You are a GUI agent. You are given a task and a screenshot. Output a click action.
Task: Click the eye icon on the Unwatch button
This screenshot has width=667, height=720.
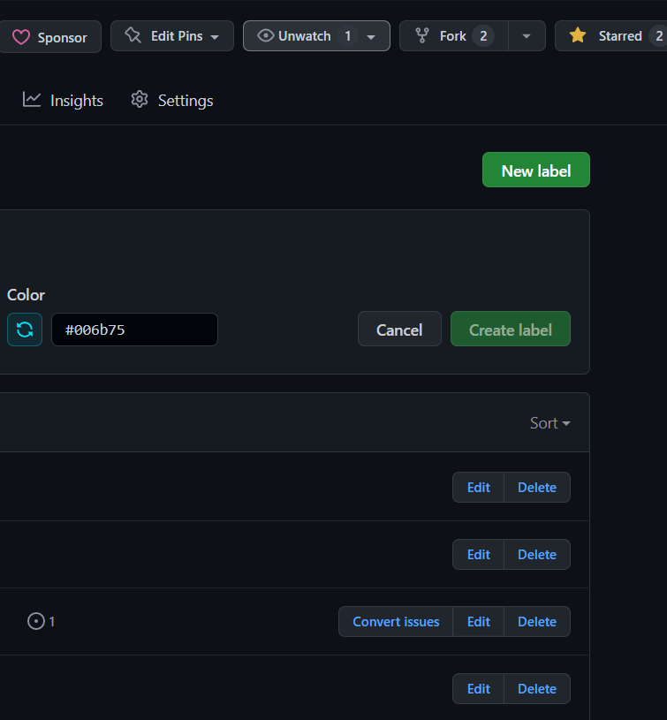tap(266, 35)
